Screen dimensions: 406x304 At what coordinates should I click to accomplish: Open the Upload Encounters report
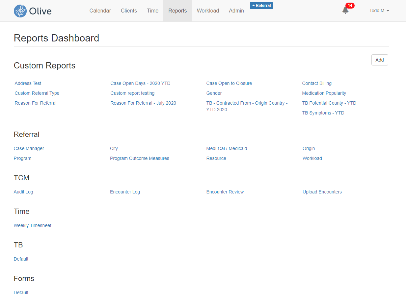click(x=322, y=192)
